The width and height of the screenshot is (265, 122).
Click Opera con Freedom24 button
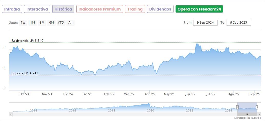[199, 9]
